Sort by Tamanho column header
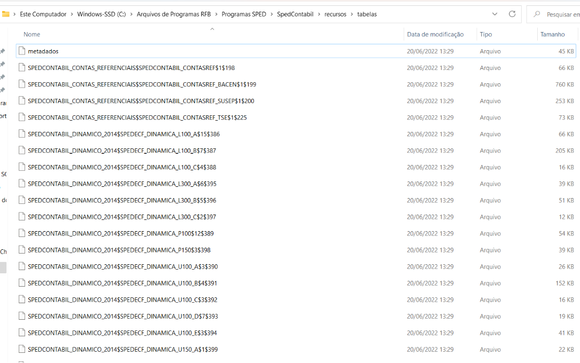This screenshot has height=363, width=580. click(x=552, y=34)
